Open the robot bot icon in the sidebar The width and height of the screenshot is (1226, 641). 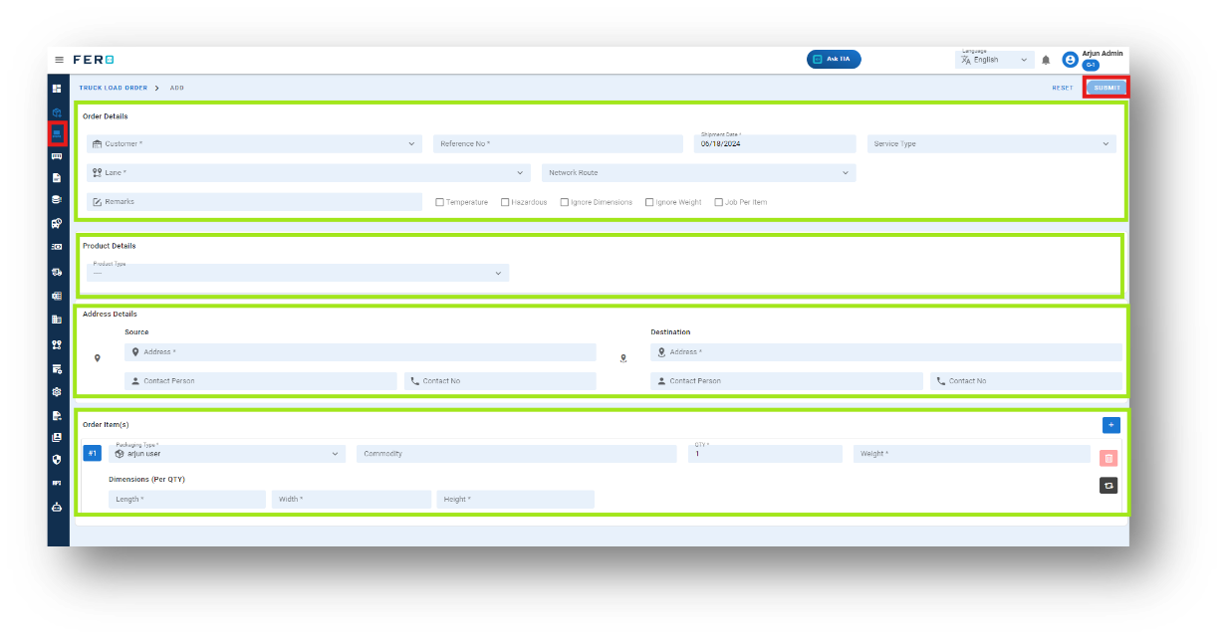(57, 507)
